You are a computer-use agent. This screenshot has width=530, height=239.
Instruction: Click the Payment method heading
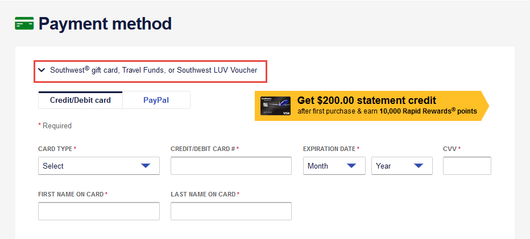105,24
